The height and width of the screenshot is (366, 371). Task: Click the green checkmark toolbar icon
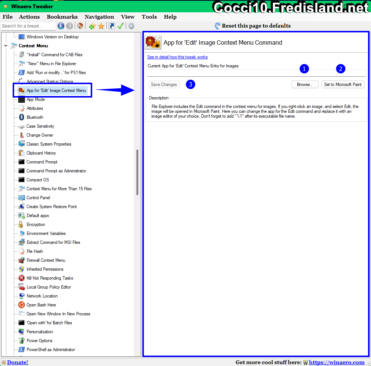coord(120,26)
